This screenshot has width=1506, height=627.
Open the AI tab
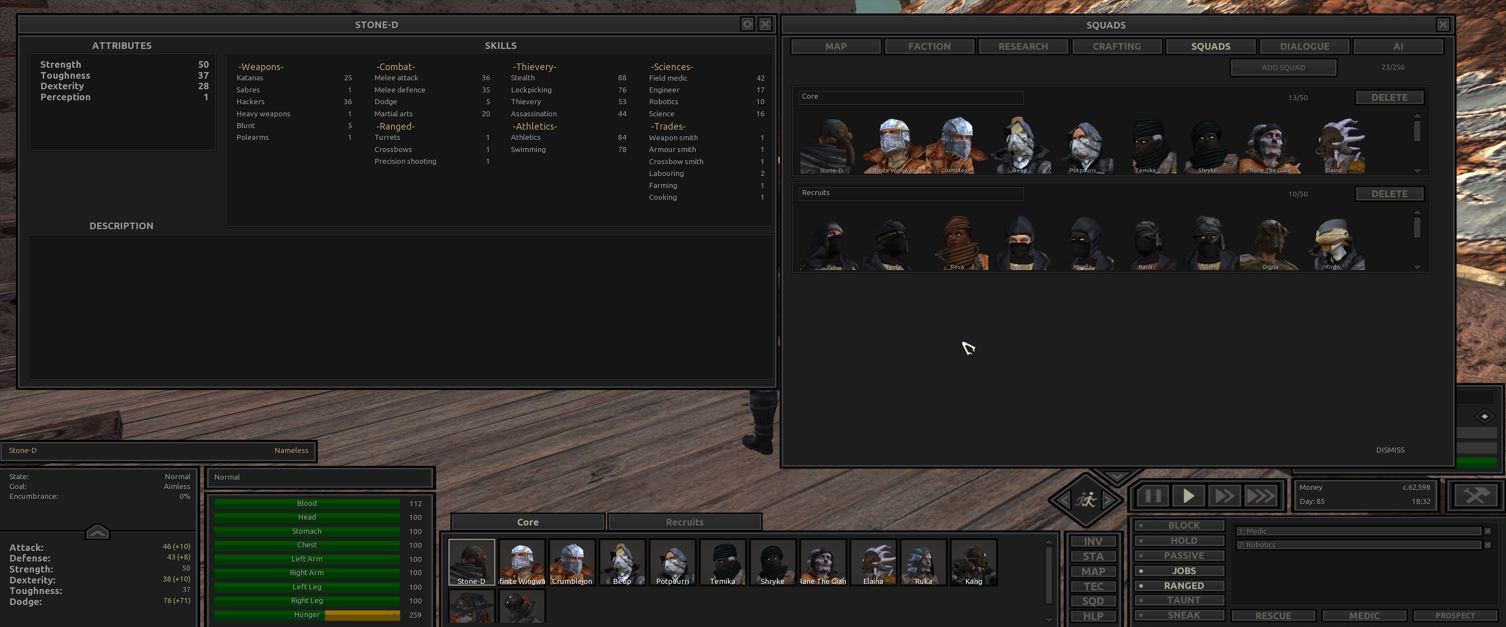(x=1399, y=46)
